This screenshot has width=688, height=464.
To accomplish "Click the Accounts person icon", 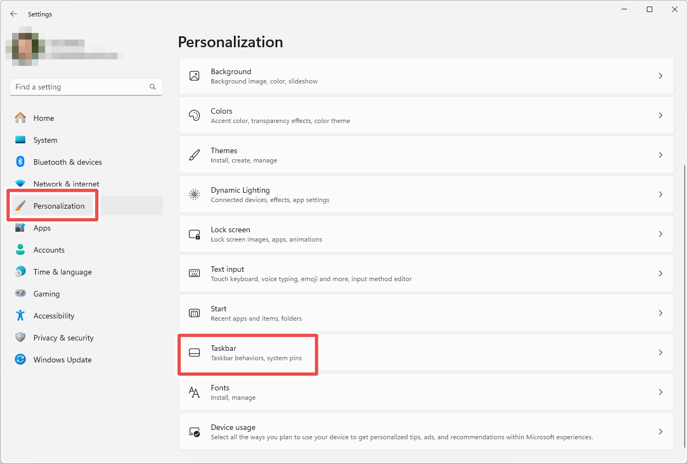I will point(20,249).
